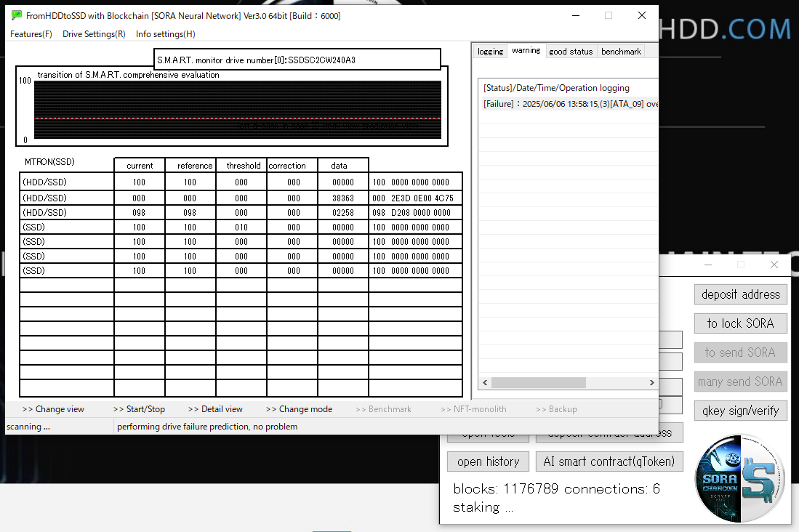Open the Features(F) menu
This screenshot has width=799, height=532.
[31, 34]
